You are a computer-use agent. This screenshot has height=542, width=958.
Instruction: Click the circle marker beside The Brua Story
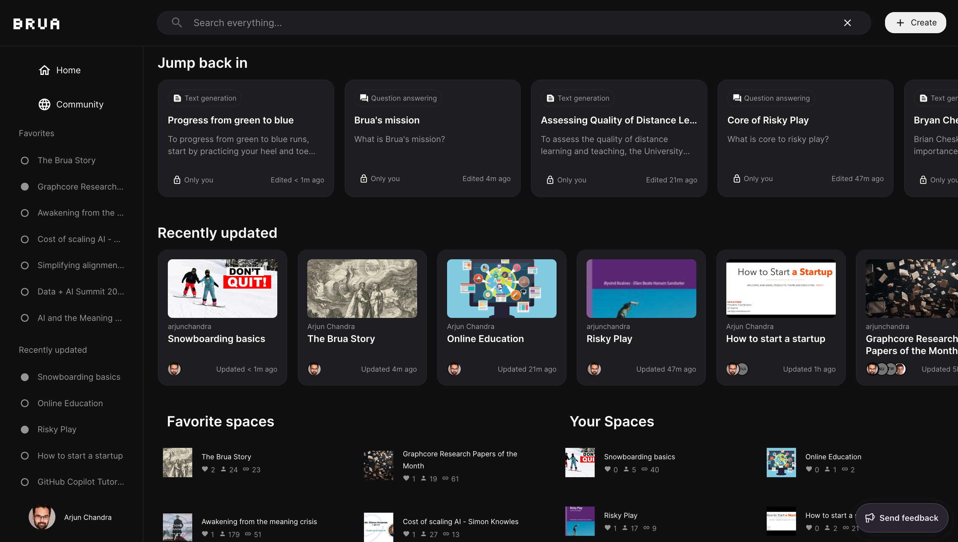24,161
